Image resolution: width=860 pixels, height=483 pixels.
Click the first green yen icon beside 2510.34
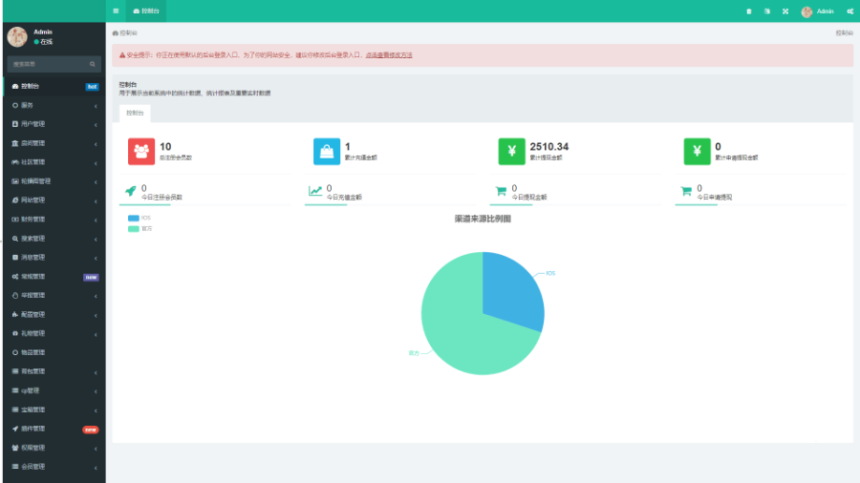click(x=511, y=151)
